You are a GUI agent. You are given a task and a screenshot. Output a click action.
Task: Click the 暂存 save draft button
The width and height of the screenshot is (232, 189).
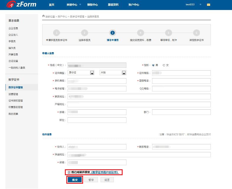91,180
